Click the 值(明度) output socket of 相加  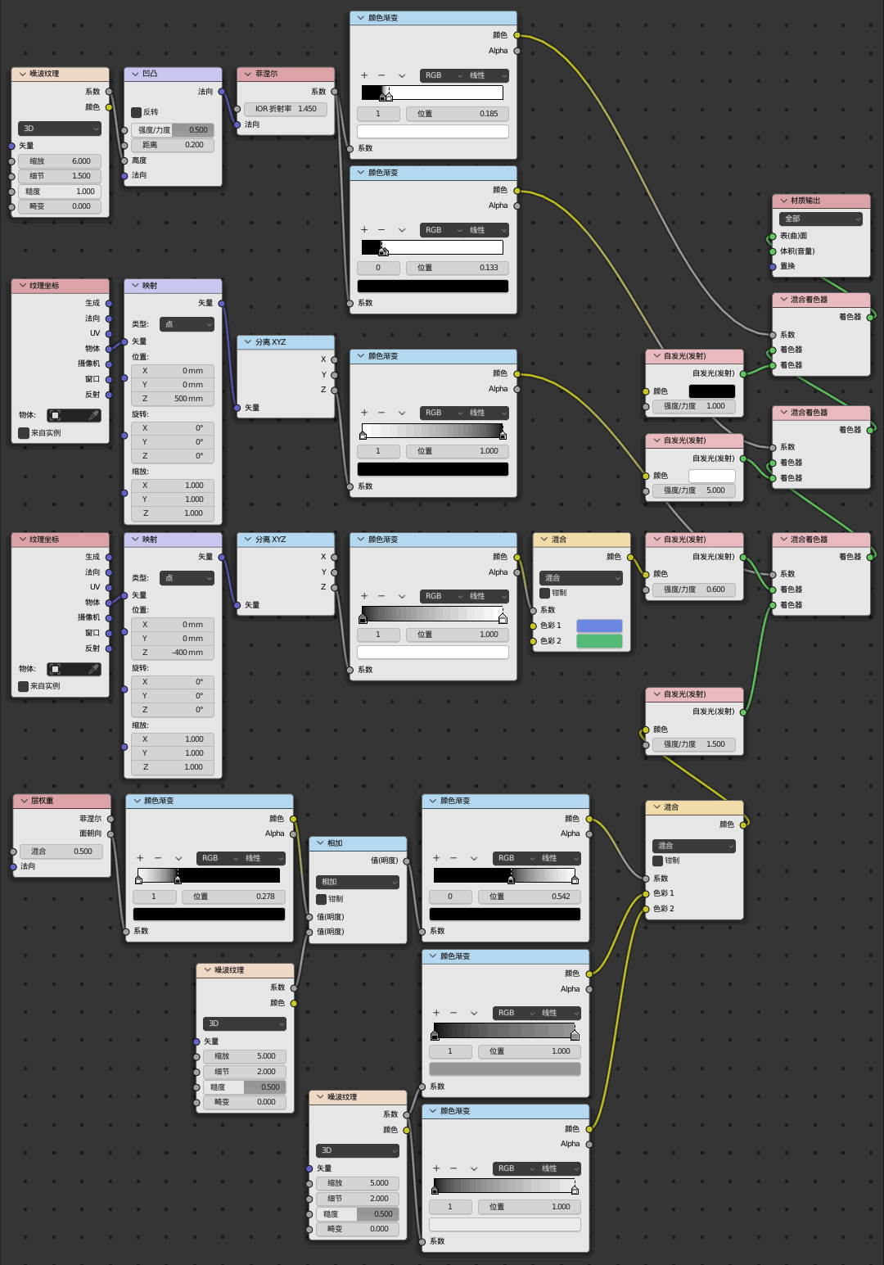click(407, 861)
